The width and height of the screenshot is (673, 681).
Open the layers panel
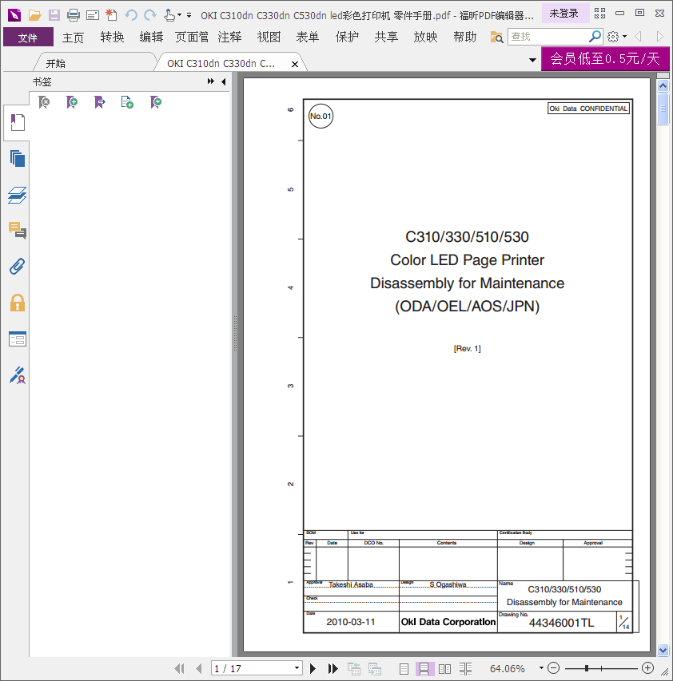click(x=18, y=195)
